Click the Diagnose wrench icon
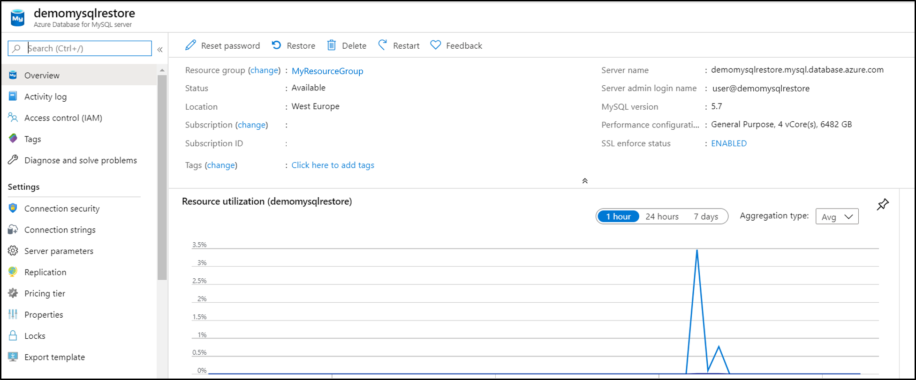The width and height of the screenshot is (916, 380). coord(13,160)
